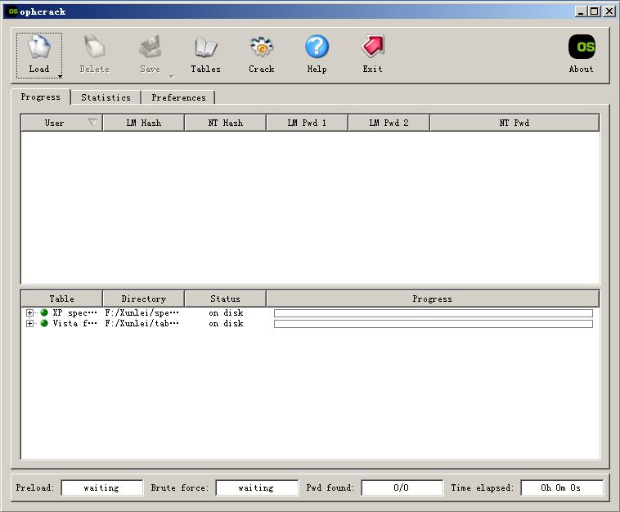Click the Load toolbar icon

[x=39, y=47]
